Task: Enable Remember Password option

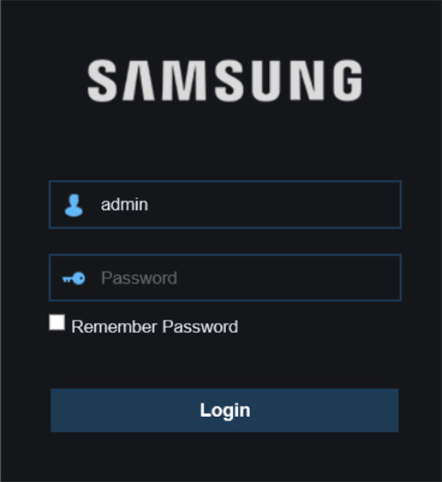Action: coord(57,323)
